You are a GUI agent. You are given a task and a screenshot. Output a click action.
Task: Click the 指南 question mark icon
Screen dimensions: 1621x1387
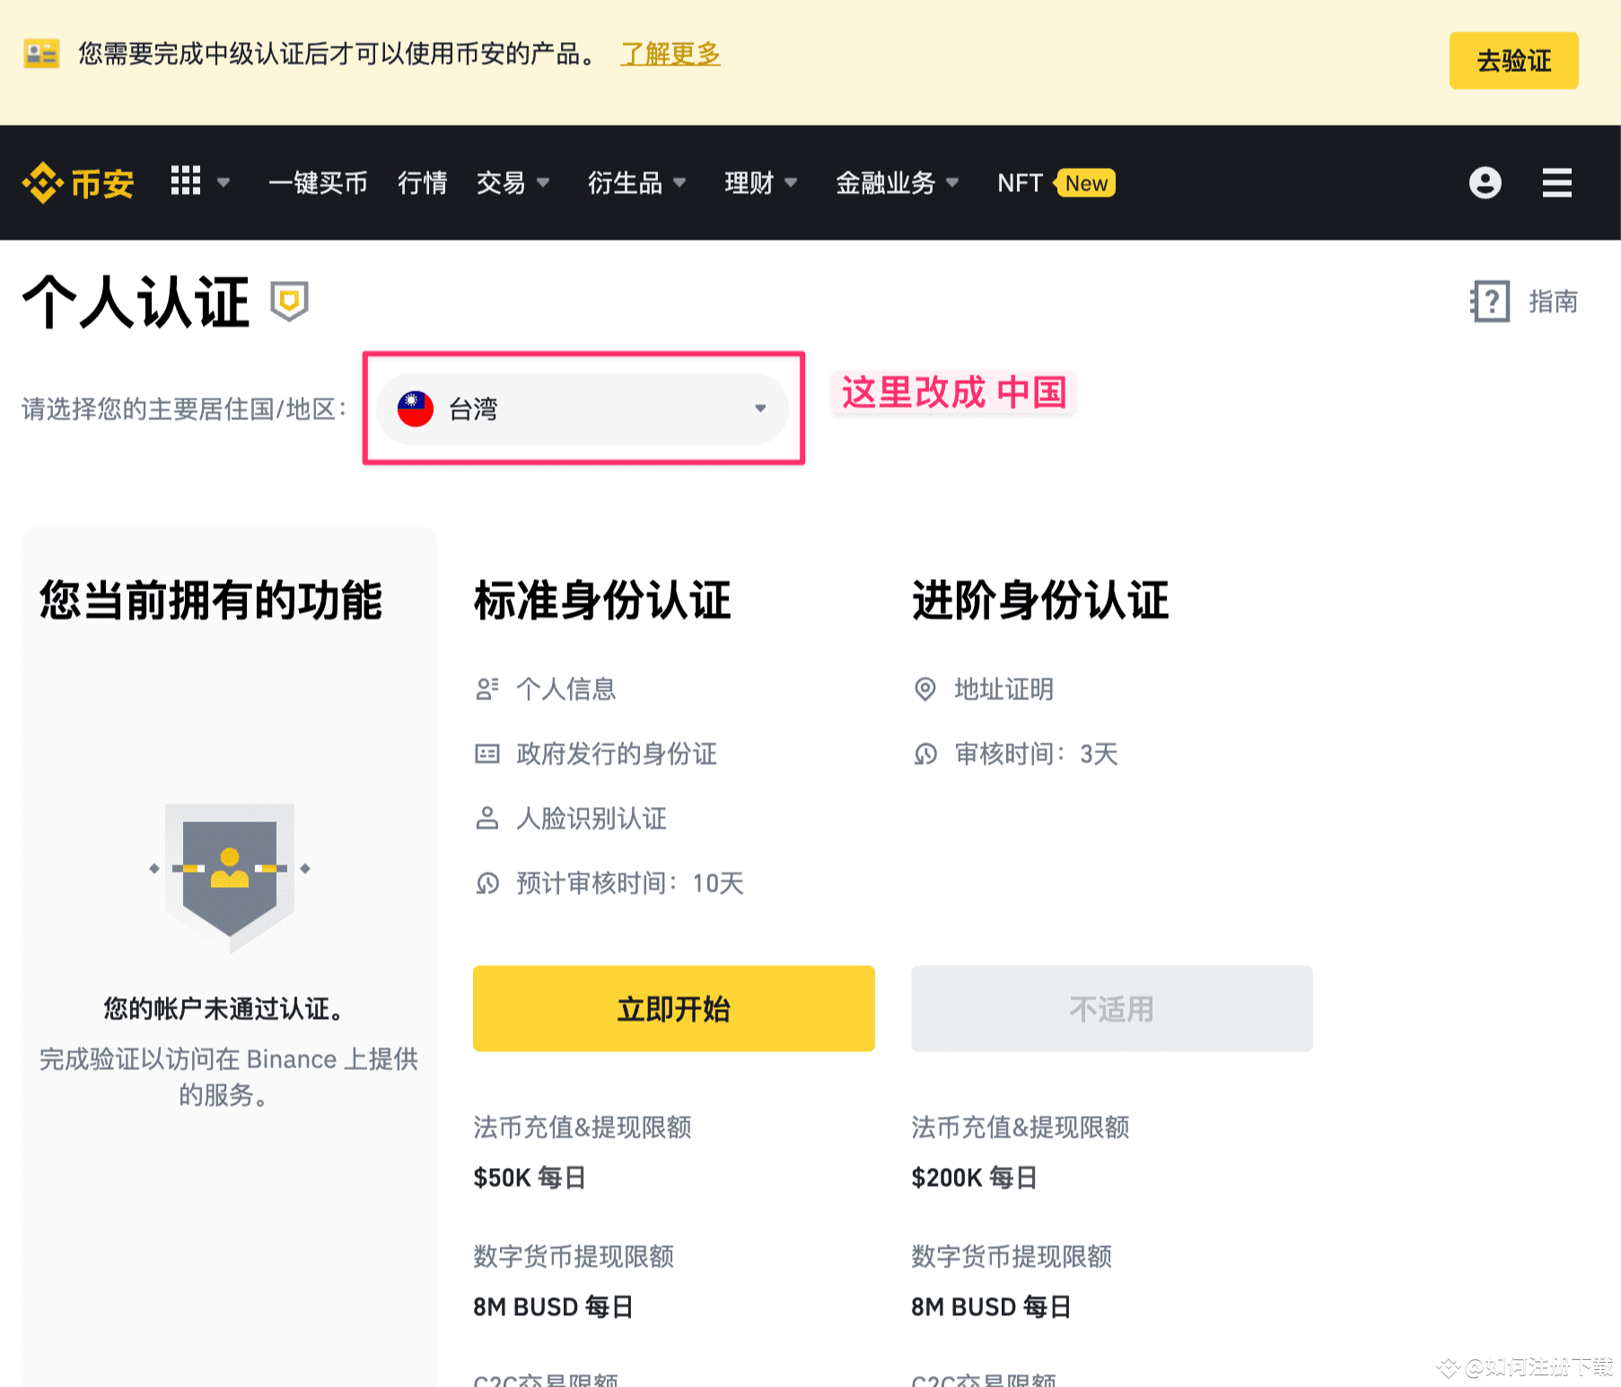[1489, 303]
